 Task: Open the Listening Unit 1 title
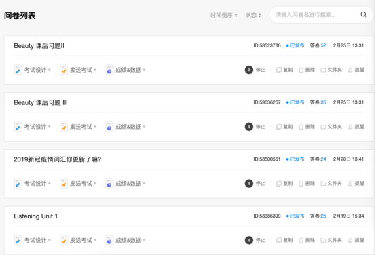pos(36,216)
